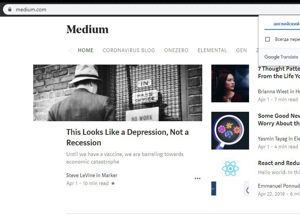Open the three-dot menu on Depression article
This screenshot has height=216, width=300.
pos(197,178)
